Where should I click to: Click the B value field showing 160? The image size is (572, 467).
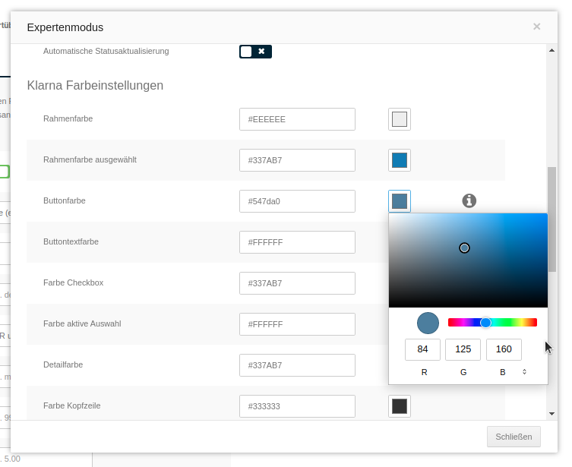click(504, 349)
